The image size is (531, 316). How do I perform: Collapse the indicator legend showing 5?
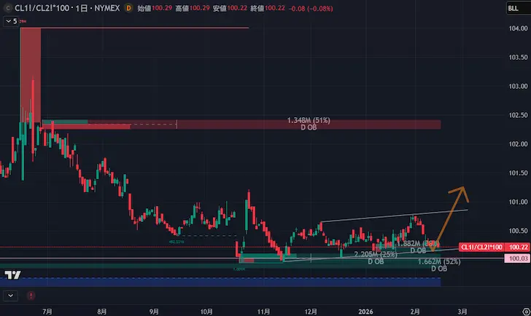click(10, 22)
